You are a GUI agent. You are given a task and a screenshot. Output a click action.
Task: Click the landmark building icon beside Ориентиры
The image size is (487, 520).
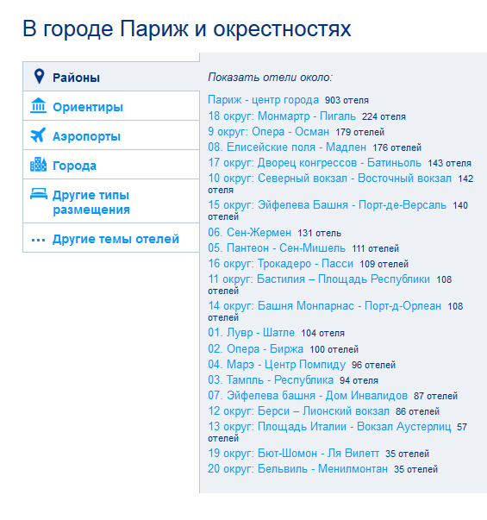tap(38, 105)
